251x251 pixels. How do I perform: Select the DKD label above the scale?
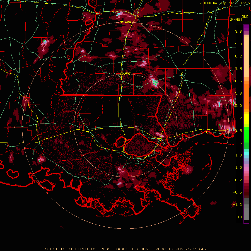click(x=245, y=17)
